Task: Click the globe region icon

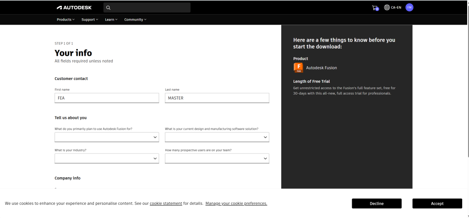Action: pos(387,7)
